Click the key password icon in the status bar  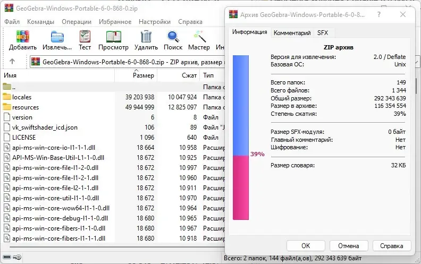pos(17,257)
